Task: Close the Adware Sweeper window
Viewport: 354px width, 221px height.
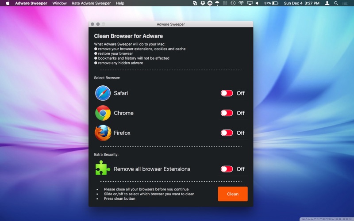Action: [92, 24]
